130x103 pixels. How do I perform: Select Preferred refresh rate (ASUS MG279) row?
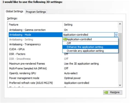point(63,83)
